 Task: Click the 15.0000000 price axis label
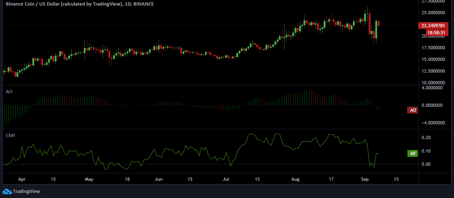coord(433,59)
